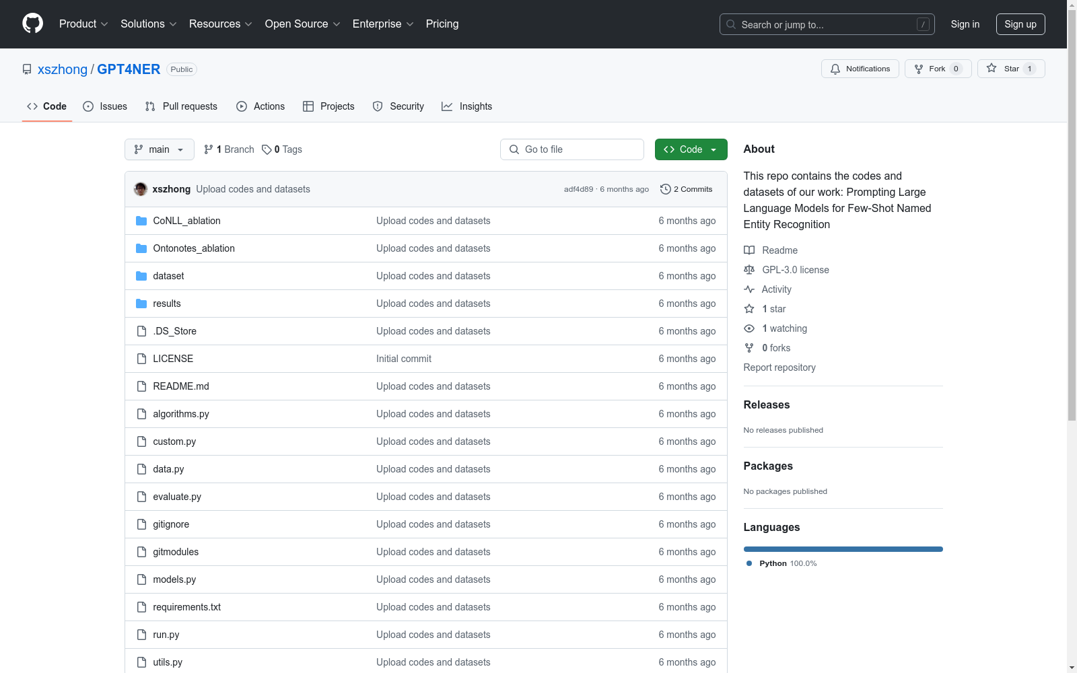
Task: Expand the Enterprise menu
Action: tap(383, 24)
